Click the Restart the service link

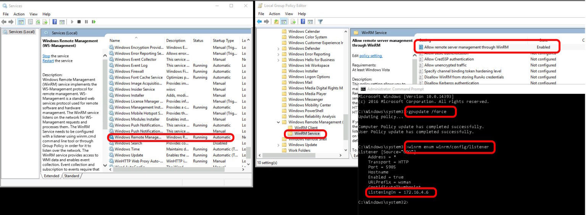pos(48,61)
